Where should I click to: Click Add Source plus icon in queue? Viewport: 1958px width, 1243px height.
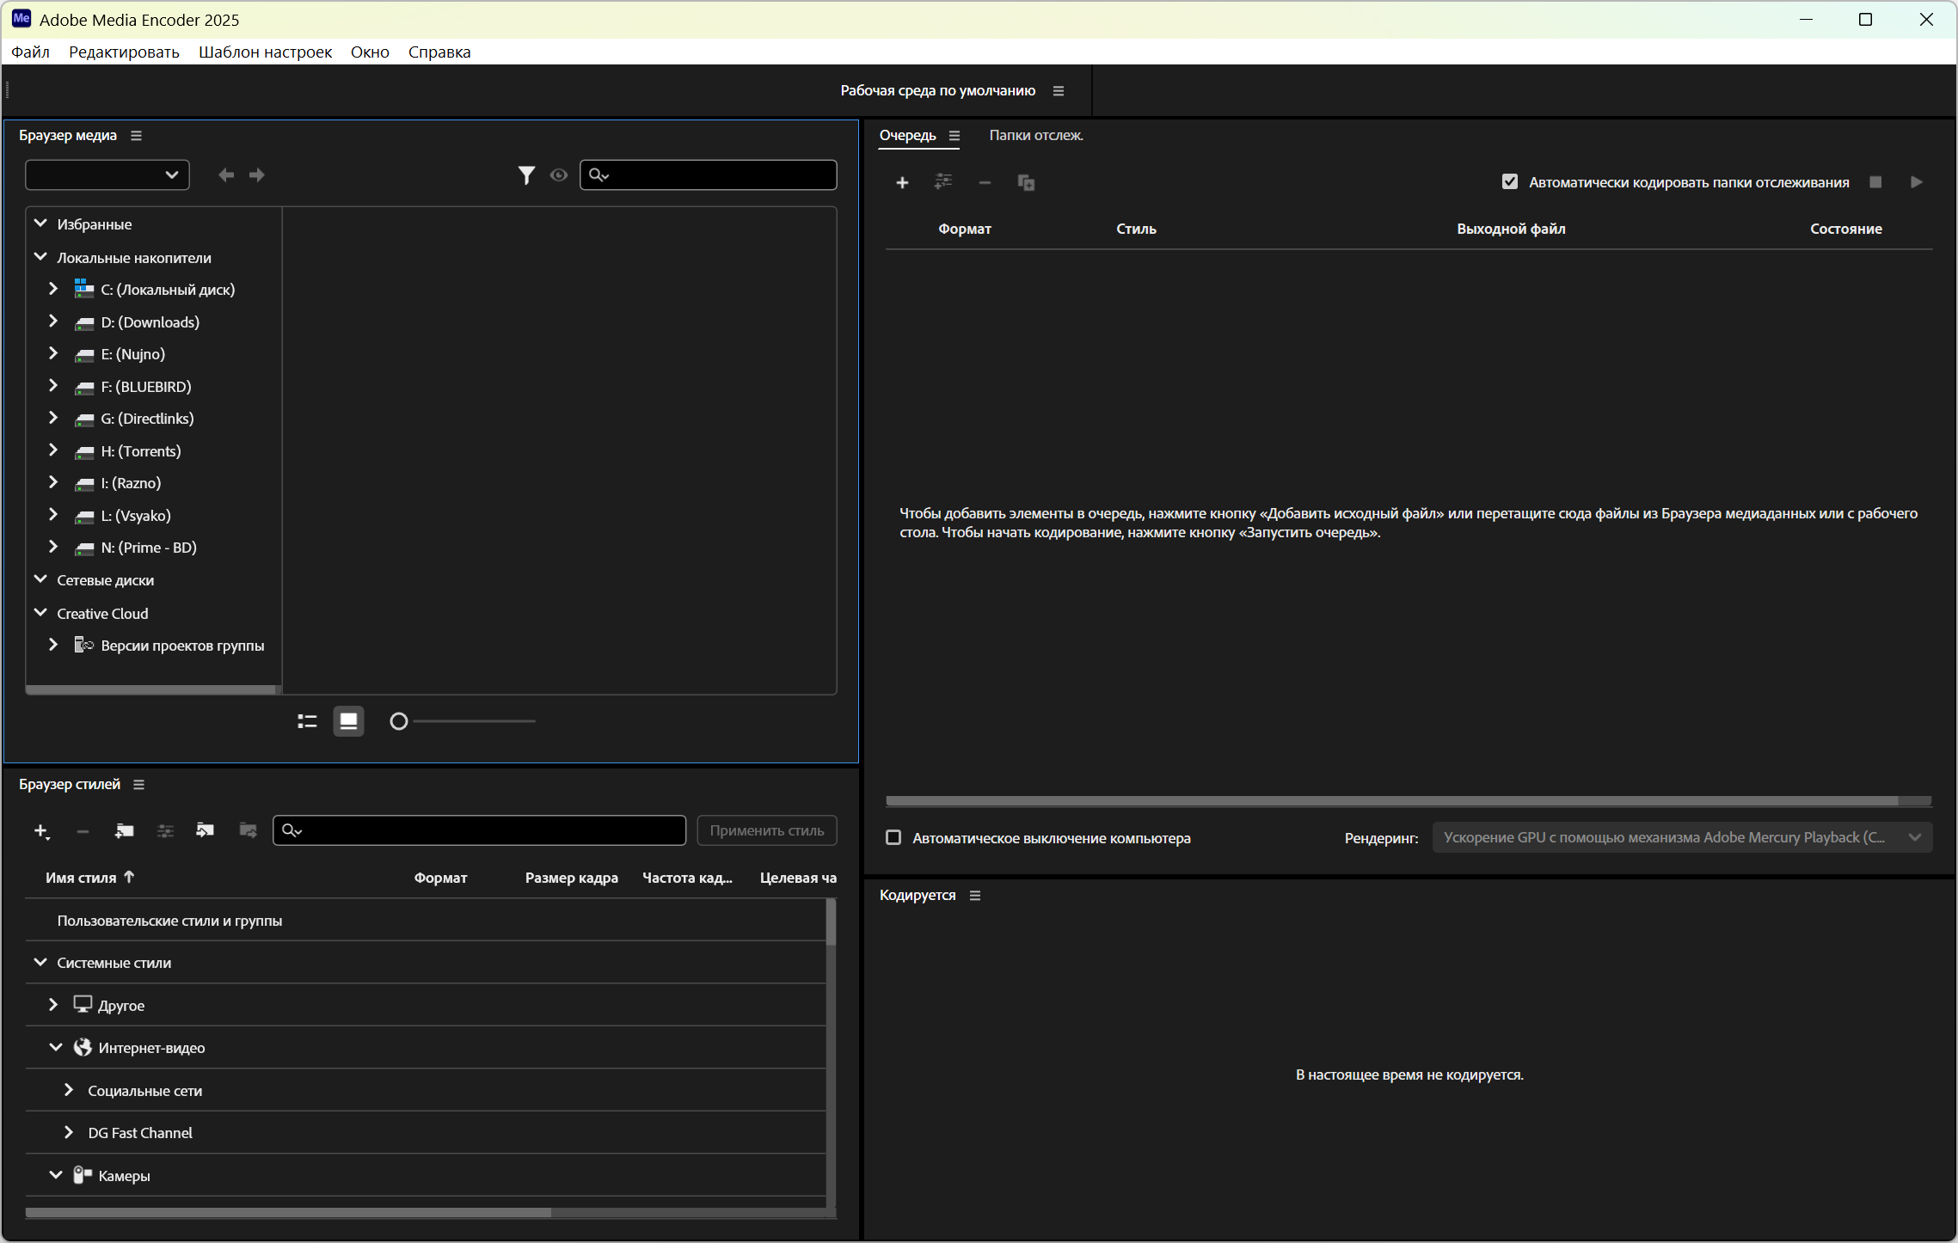pos(902,182)
